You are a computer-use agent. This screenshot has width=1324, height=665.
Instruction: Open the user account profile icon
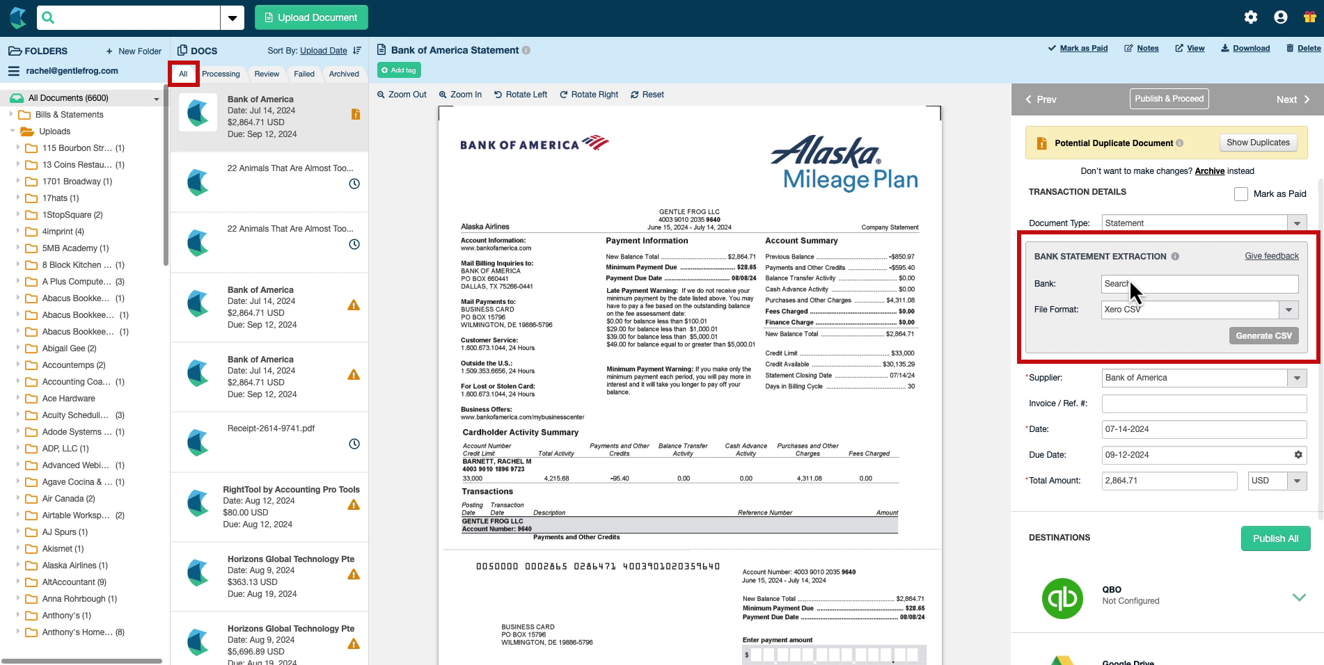pyautogui.click(x=1281, y=17)
